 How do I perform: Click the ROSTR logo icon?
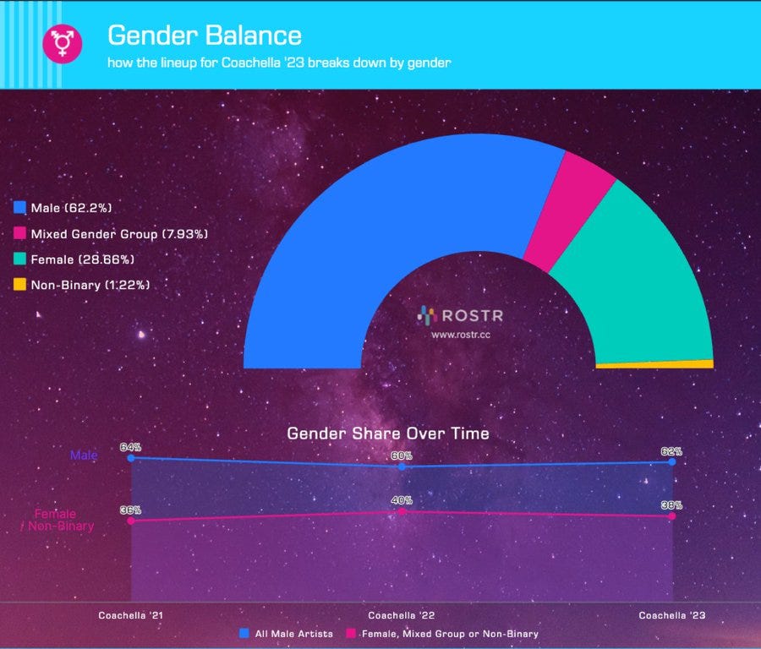(x=427, y=315)
